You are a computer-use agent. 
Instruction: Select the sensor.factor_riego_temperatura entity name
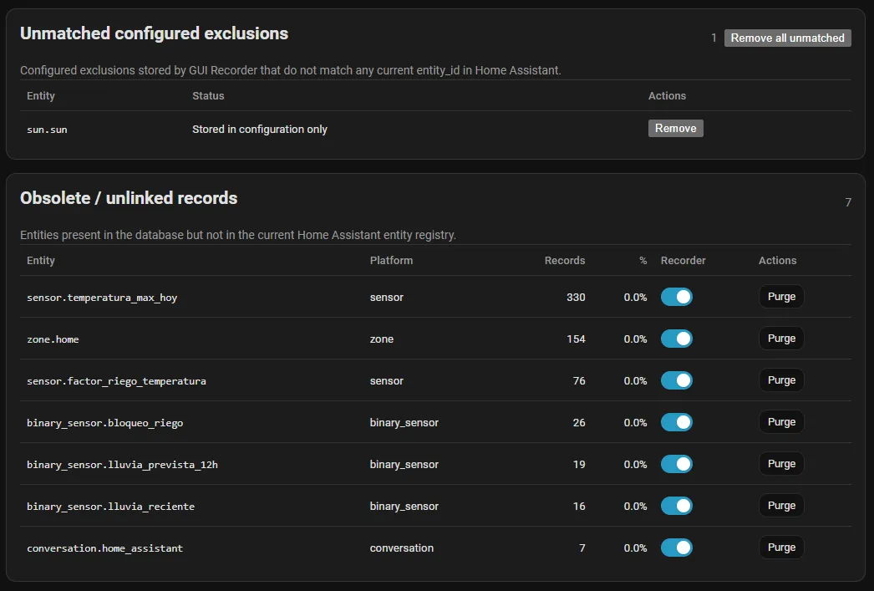click(x=116, y=381)
